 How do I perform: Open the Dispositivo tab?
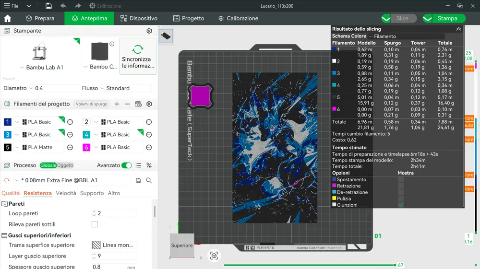tap(139, 18)
